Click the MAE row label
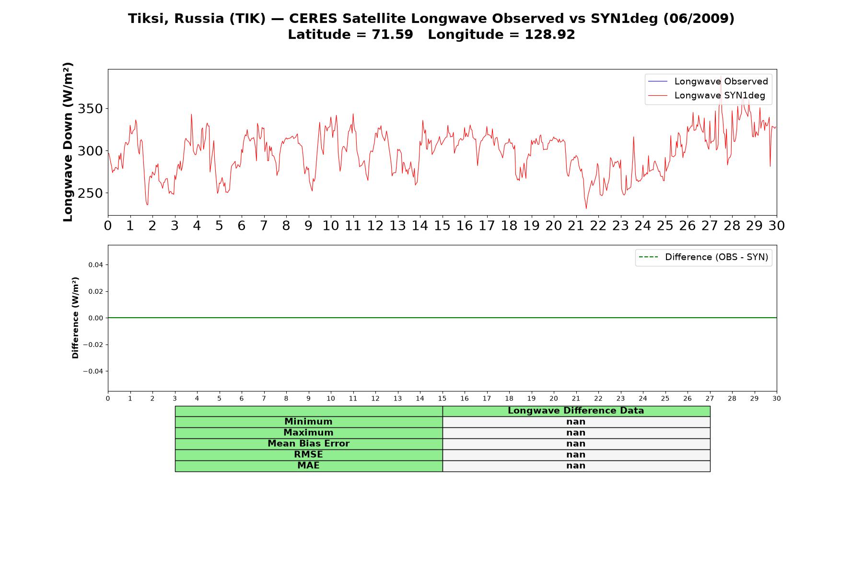 pos(308,466)
